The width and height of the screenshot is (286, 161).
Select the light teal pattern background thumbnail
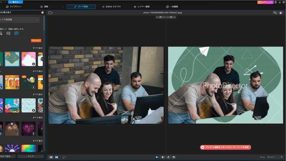tap(29, 105)
